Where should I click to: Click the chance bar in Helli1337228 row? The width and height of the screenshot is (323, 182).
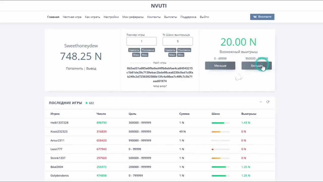point(221,123)
